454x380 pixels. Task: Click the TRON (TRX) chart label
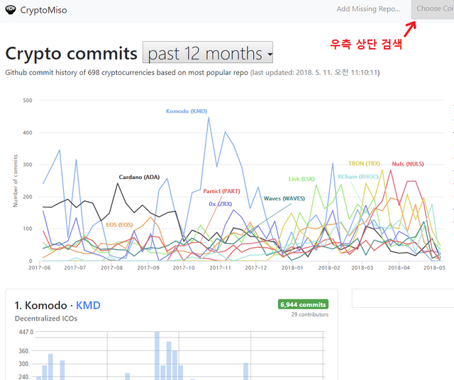coord(364,163)
